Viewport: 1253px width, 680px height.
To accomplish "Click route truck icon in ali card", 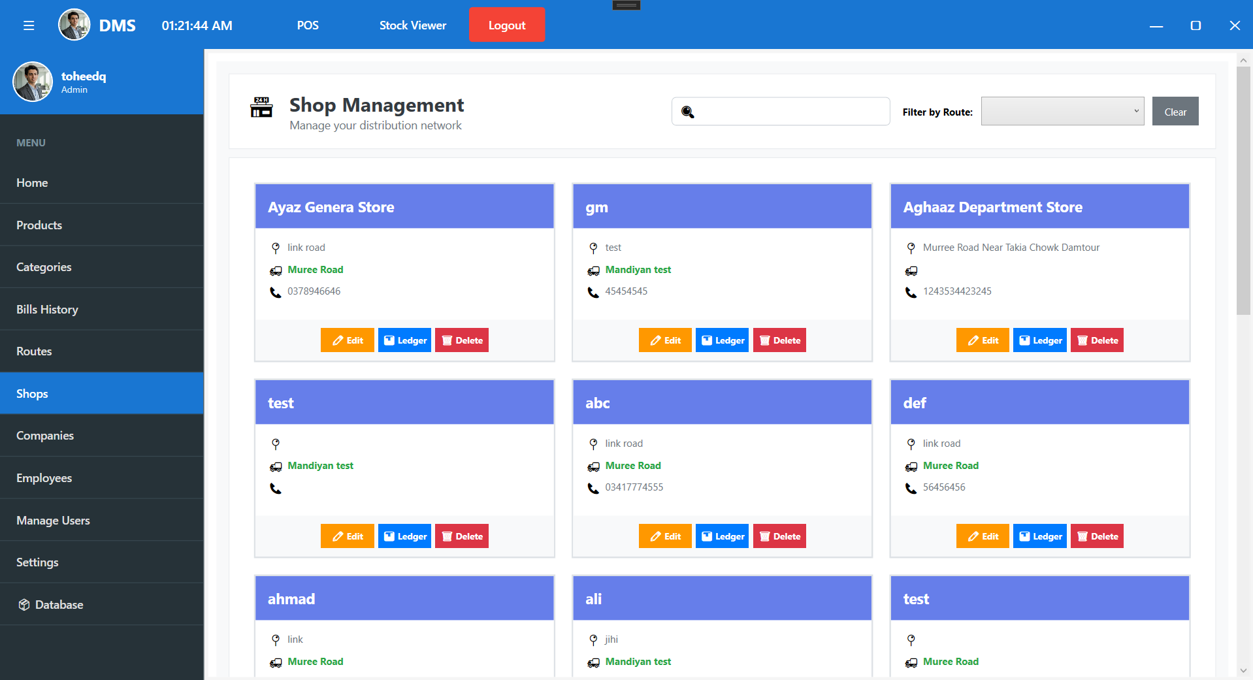I will pos(593,662).
